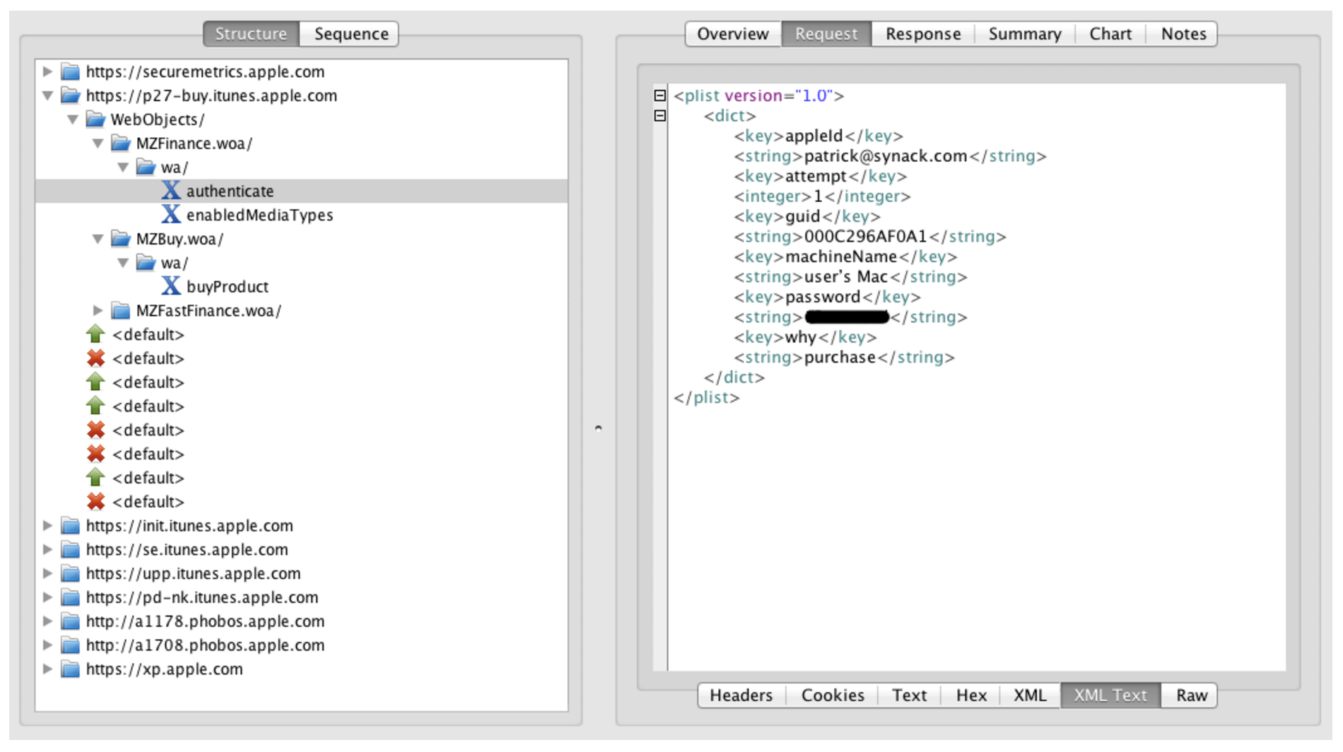Click the MZFastFinance.woa/ folder icon
This screenshot has height=752, width=1343.
(121, 310)
